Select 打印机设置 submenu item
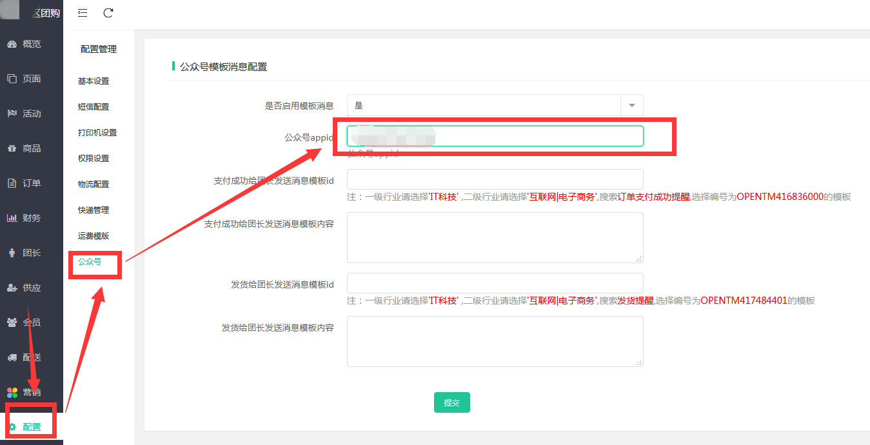This screenshot has width=870, height=445. 97,133
